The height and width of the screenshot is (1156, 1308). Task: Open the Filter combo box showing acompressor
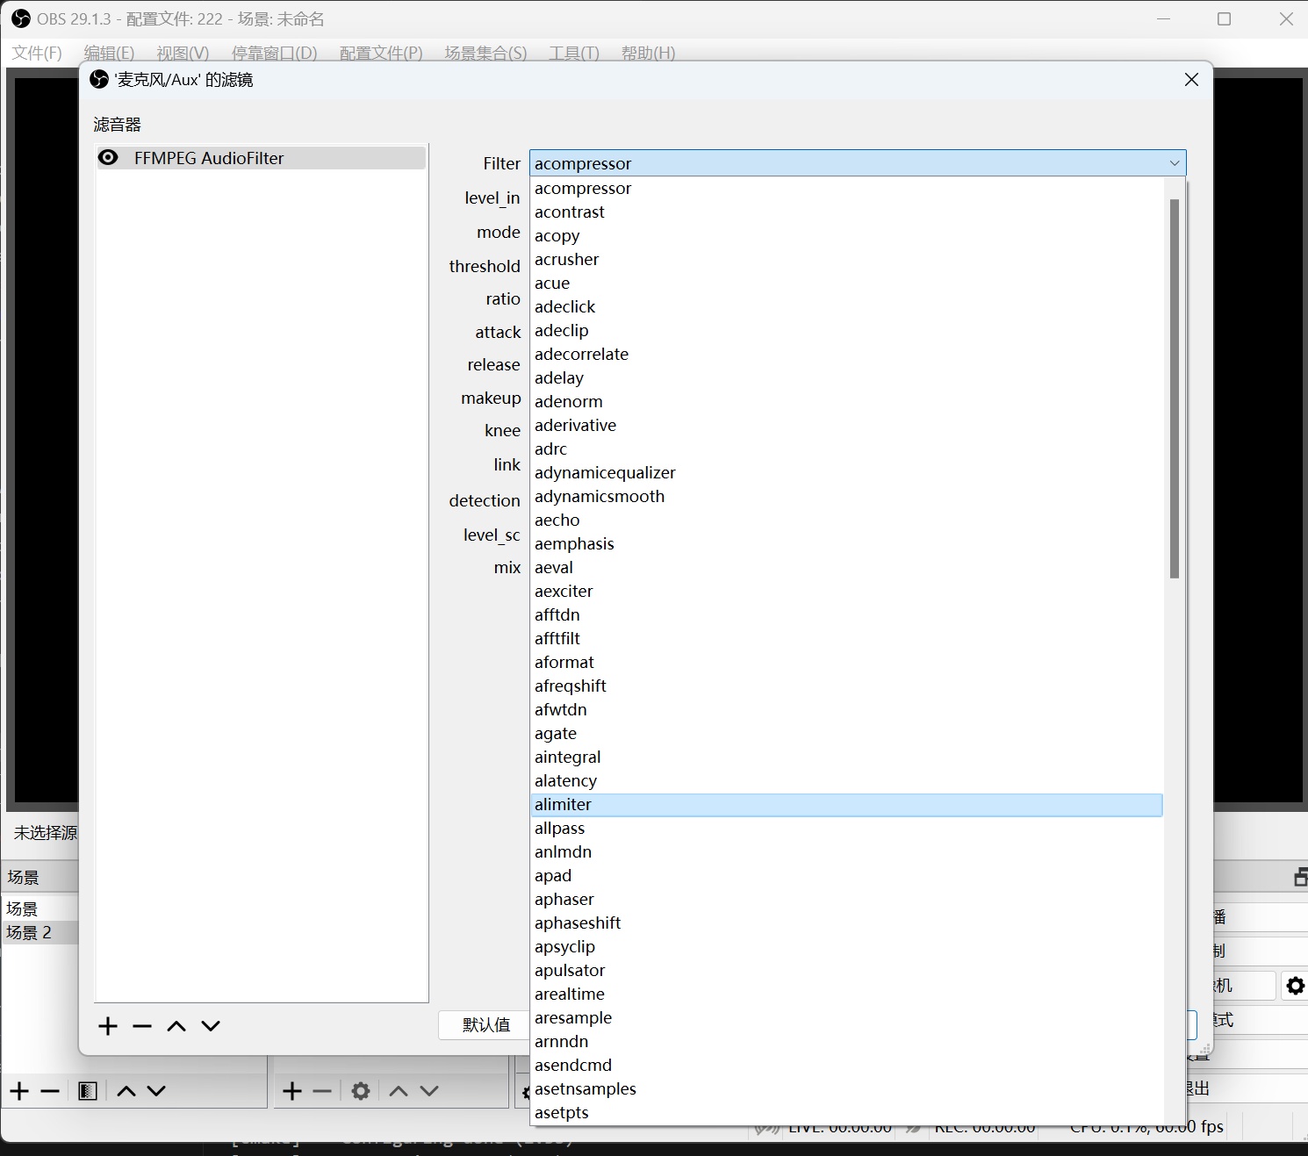click(x=858, y=163)
